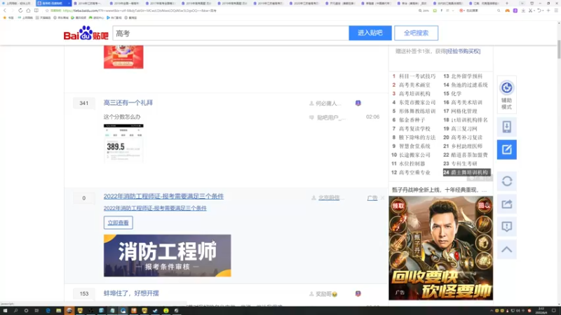
Task: Click the browser back arrow
Action: point(5,10)
